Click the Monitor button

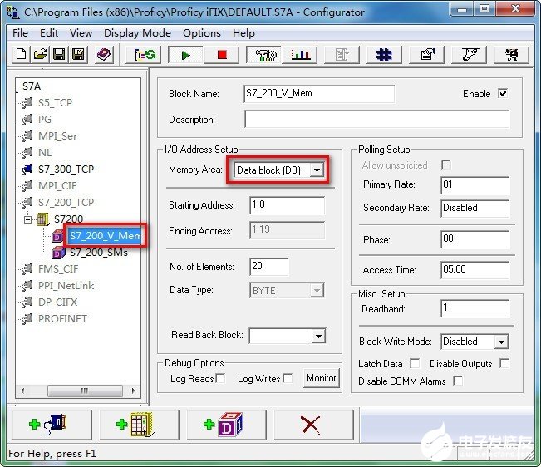click(x=322, y=378)
